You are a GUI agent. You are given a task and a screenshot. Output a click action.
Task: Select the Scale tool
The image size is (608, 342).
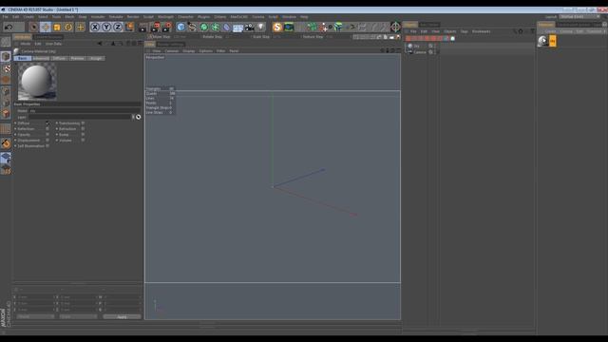[57, 27]
